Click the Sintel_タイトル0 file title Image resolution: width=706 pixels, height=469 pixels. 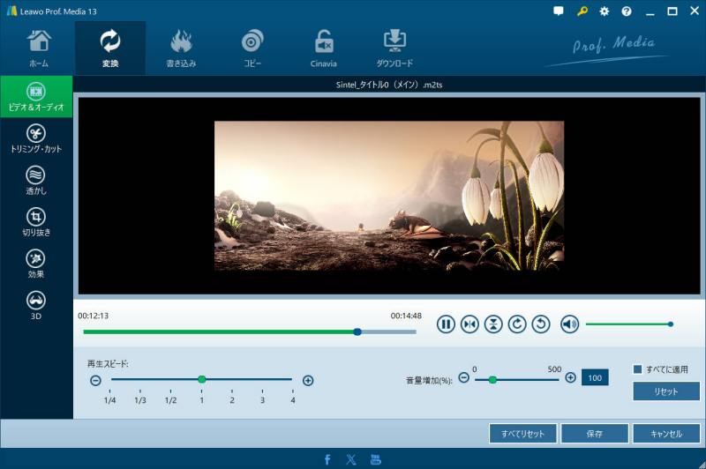[389, 85]
